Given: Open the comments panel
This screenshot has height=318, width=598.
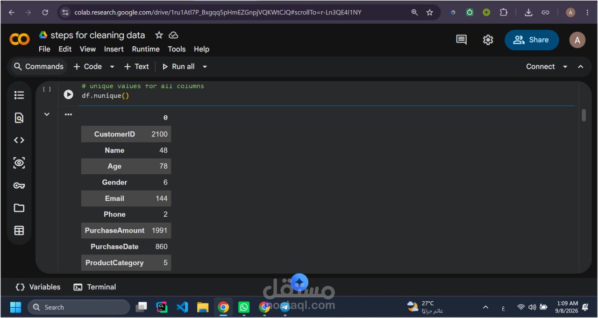Looking at the screenshot, I should pos(461,40).
